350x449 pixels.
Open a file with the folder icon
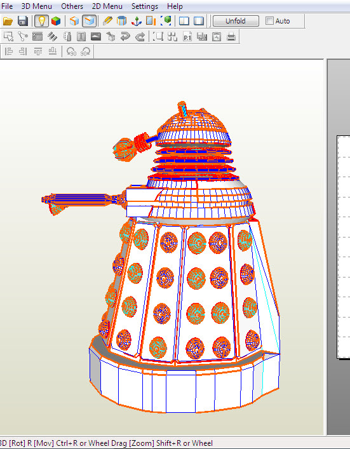(x=8, y=21)
